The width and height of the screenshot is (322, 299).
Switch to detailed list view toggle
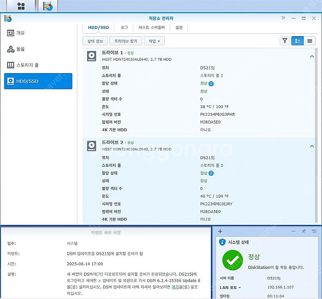coord(297,41)
